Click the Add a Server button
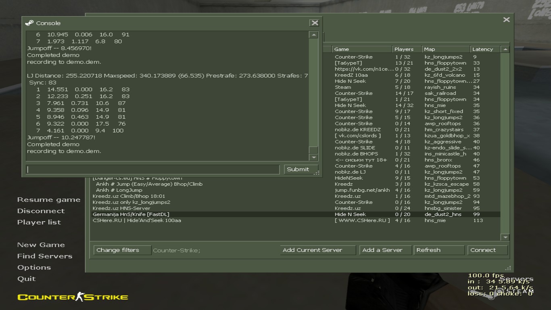 pos(385,250)
